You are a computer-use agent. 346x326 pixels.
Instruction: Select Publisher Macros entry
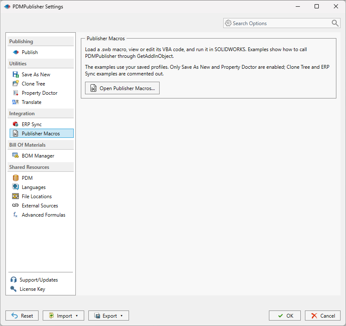[x=41, y=134]
